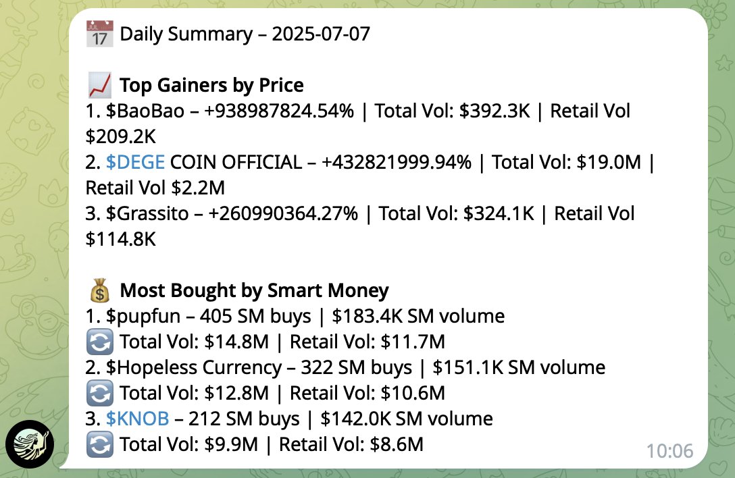The image size is (735, 478).
Task: Click the Top Gainers by Price heading
Action: (211, 85)
